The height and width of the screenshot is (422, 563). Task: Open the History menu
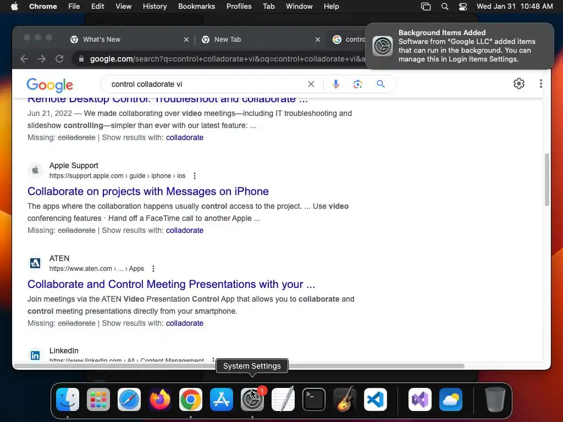[154, 6]
